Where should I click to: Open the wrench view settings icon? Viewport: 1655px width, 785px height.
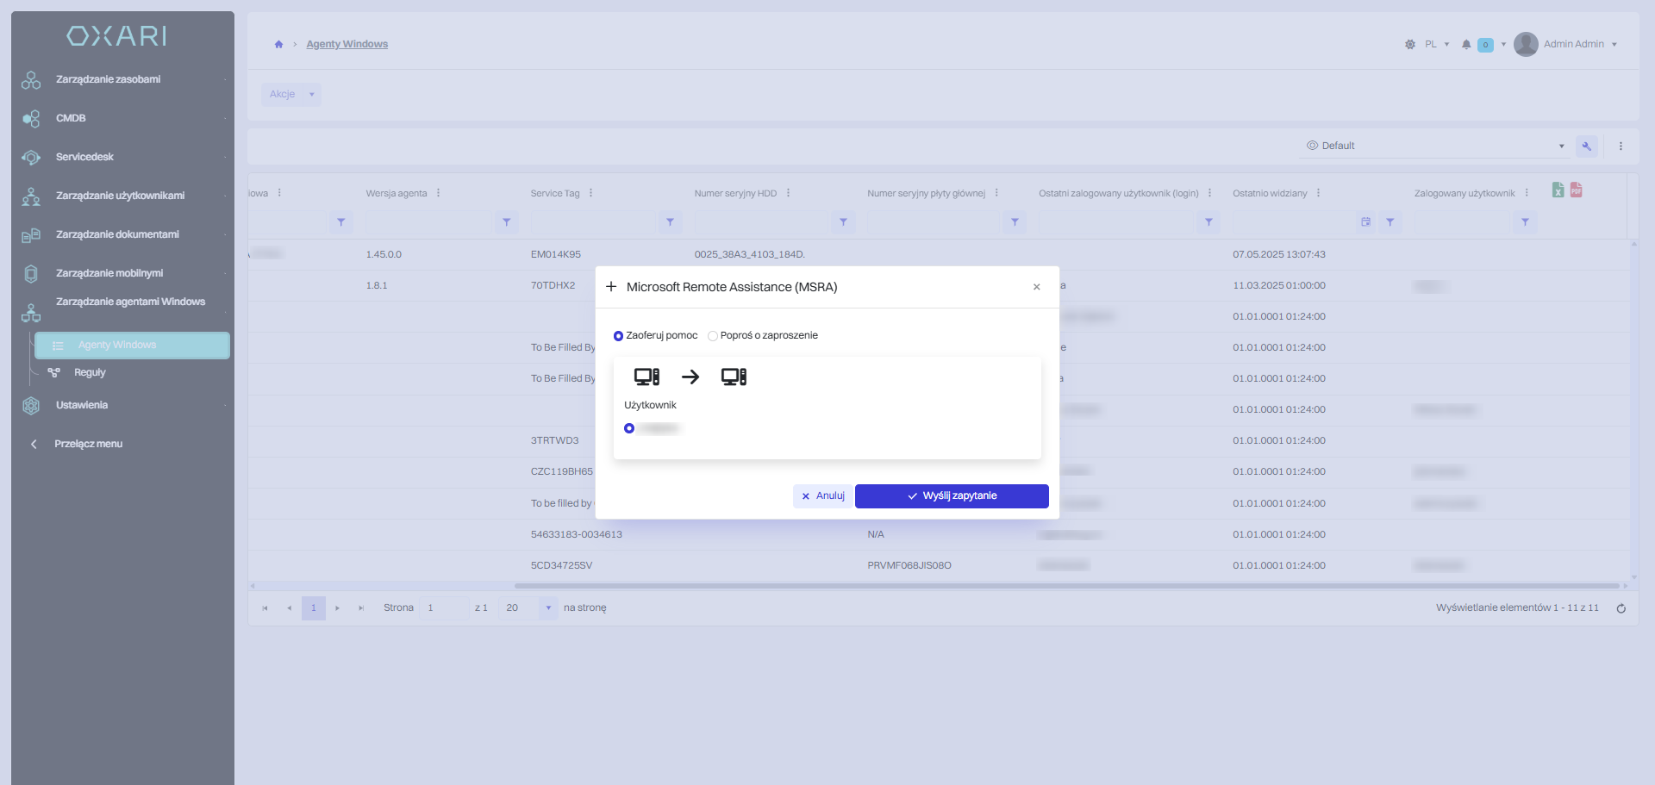pos(1587,146)
